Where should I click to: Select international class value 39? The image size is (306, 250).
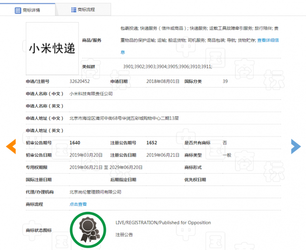[225, 81]
